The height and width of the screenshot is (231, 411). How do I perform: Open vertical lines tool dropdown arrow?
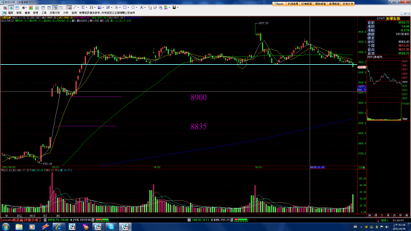95,8
